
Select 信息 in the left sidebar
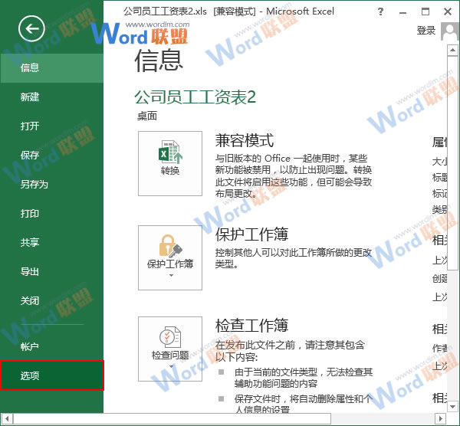31,67
